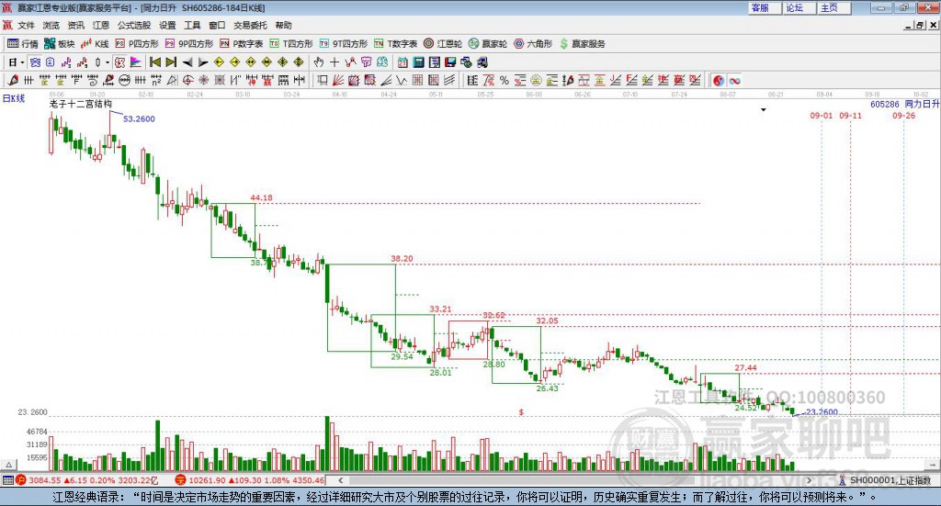Click the 09-26 date marker
The height and width of the screenshot is (506, 941).
click(904, 115)
